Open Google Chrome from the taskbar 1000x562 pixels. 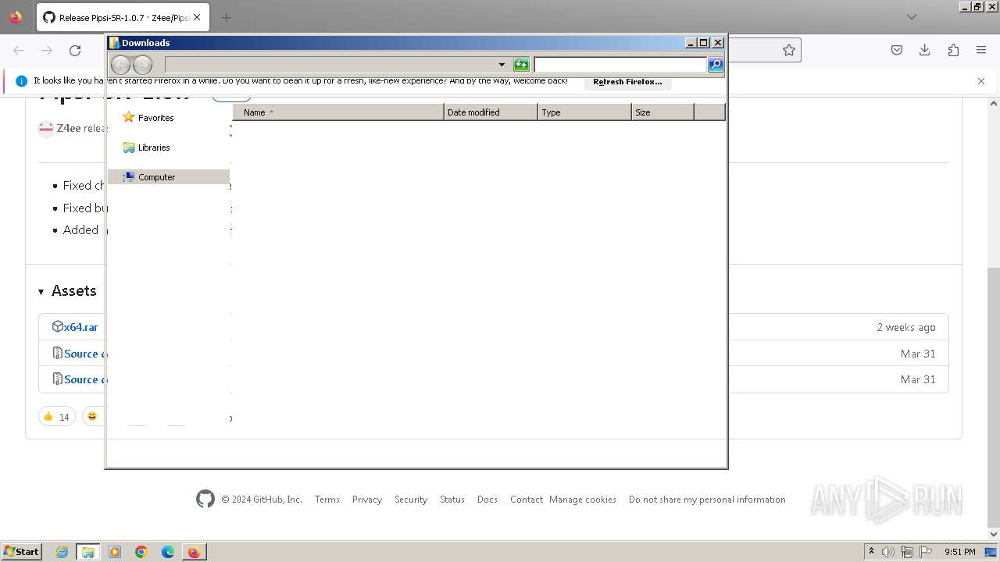click(141, 552)
